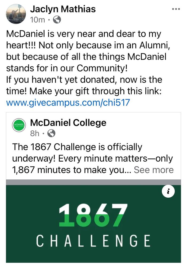Tap the 8h shared post timestamp
The width and height of the screenshot is (187, 266).
(x=35, y=134)
